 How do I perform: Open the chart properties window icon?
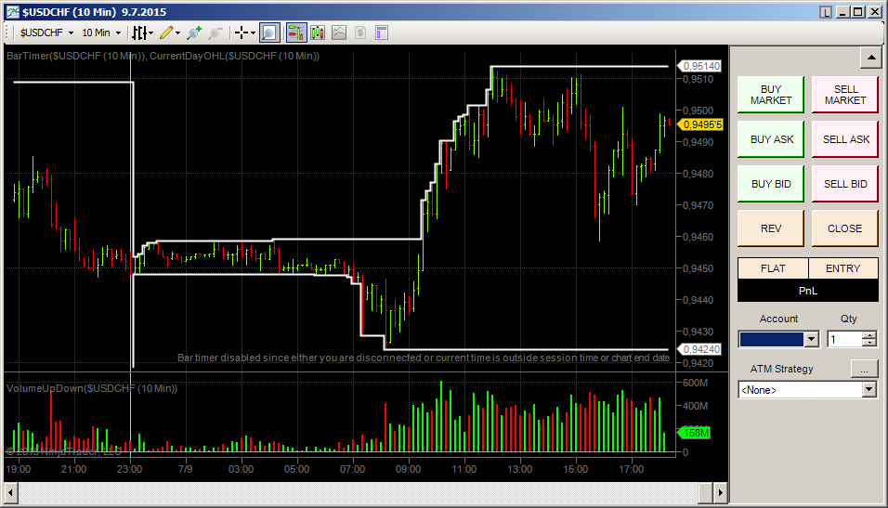tap(382, 33)
